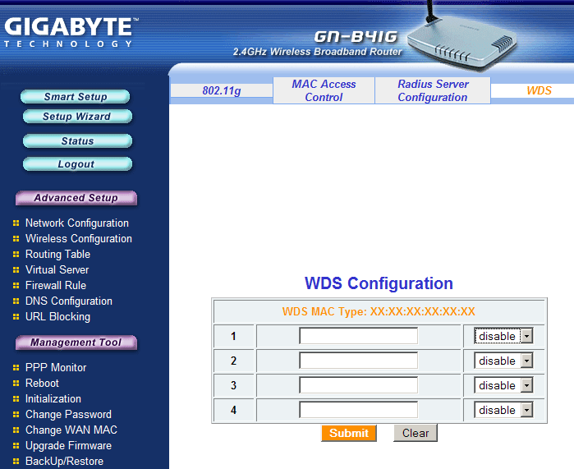Click row number 1 in WDS table
The height and width of the screenshot is (469, 574).
(233, 336)
